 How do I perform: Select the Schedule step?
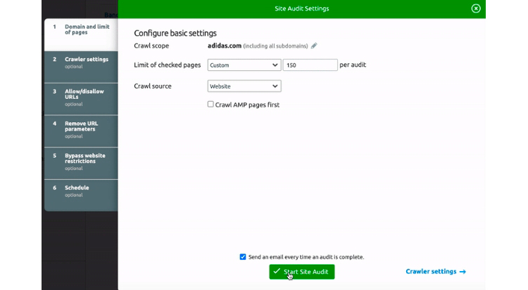click(80, 190)
